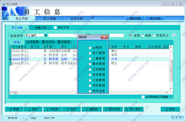Image resolution: width=186 pixels, height=122 pixels.
Task: Show the (所有) filter tab
Action: pyautogui.click(x=17, y=42)
